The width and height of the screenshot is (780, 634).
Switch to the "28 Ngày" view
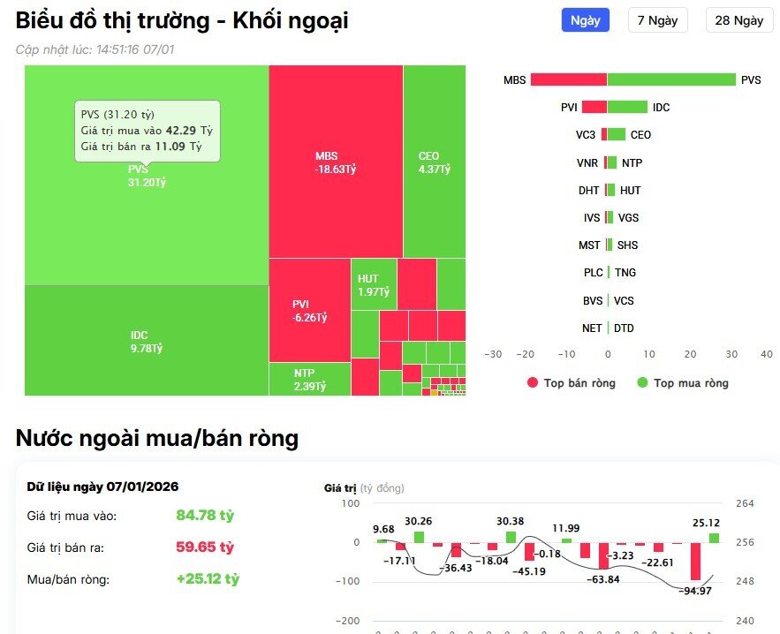(x=738, y=19)
